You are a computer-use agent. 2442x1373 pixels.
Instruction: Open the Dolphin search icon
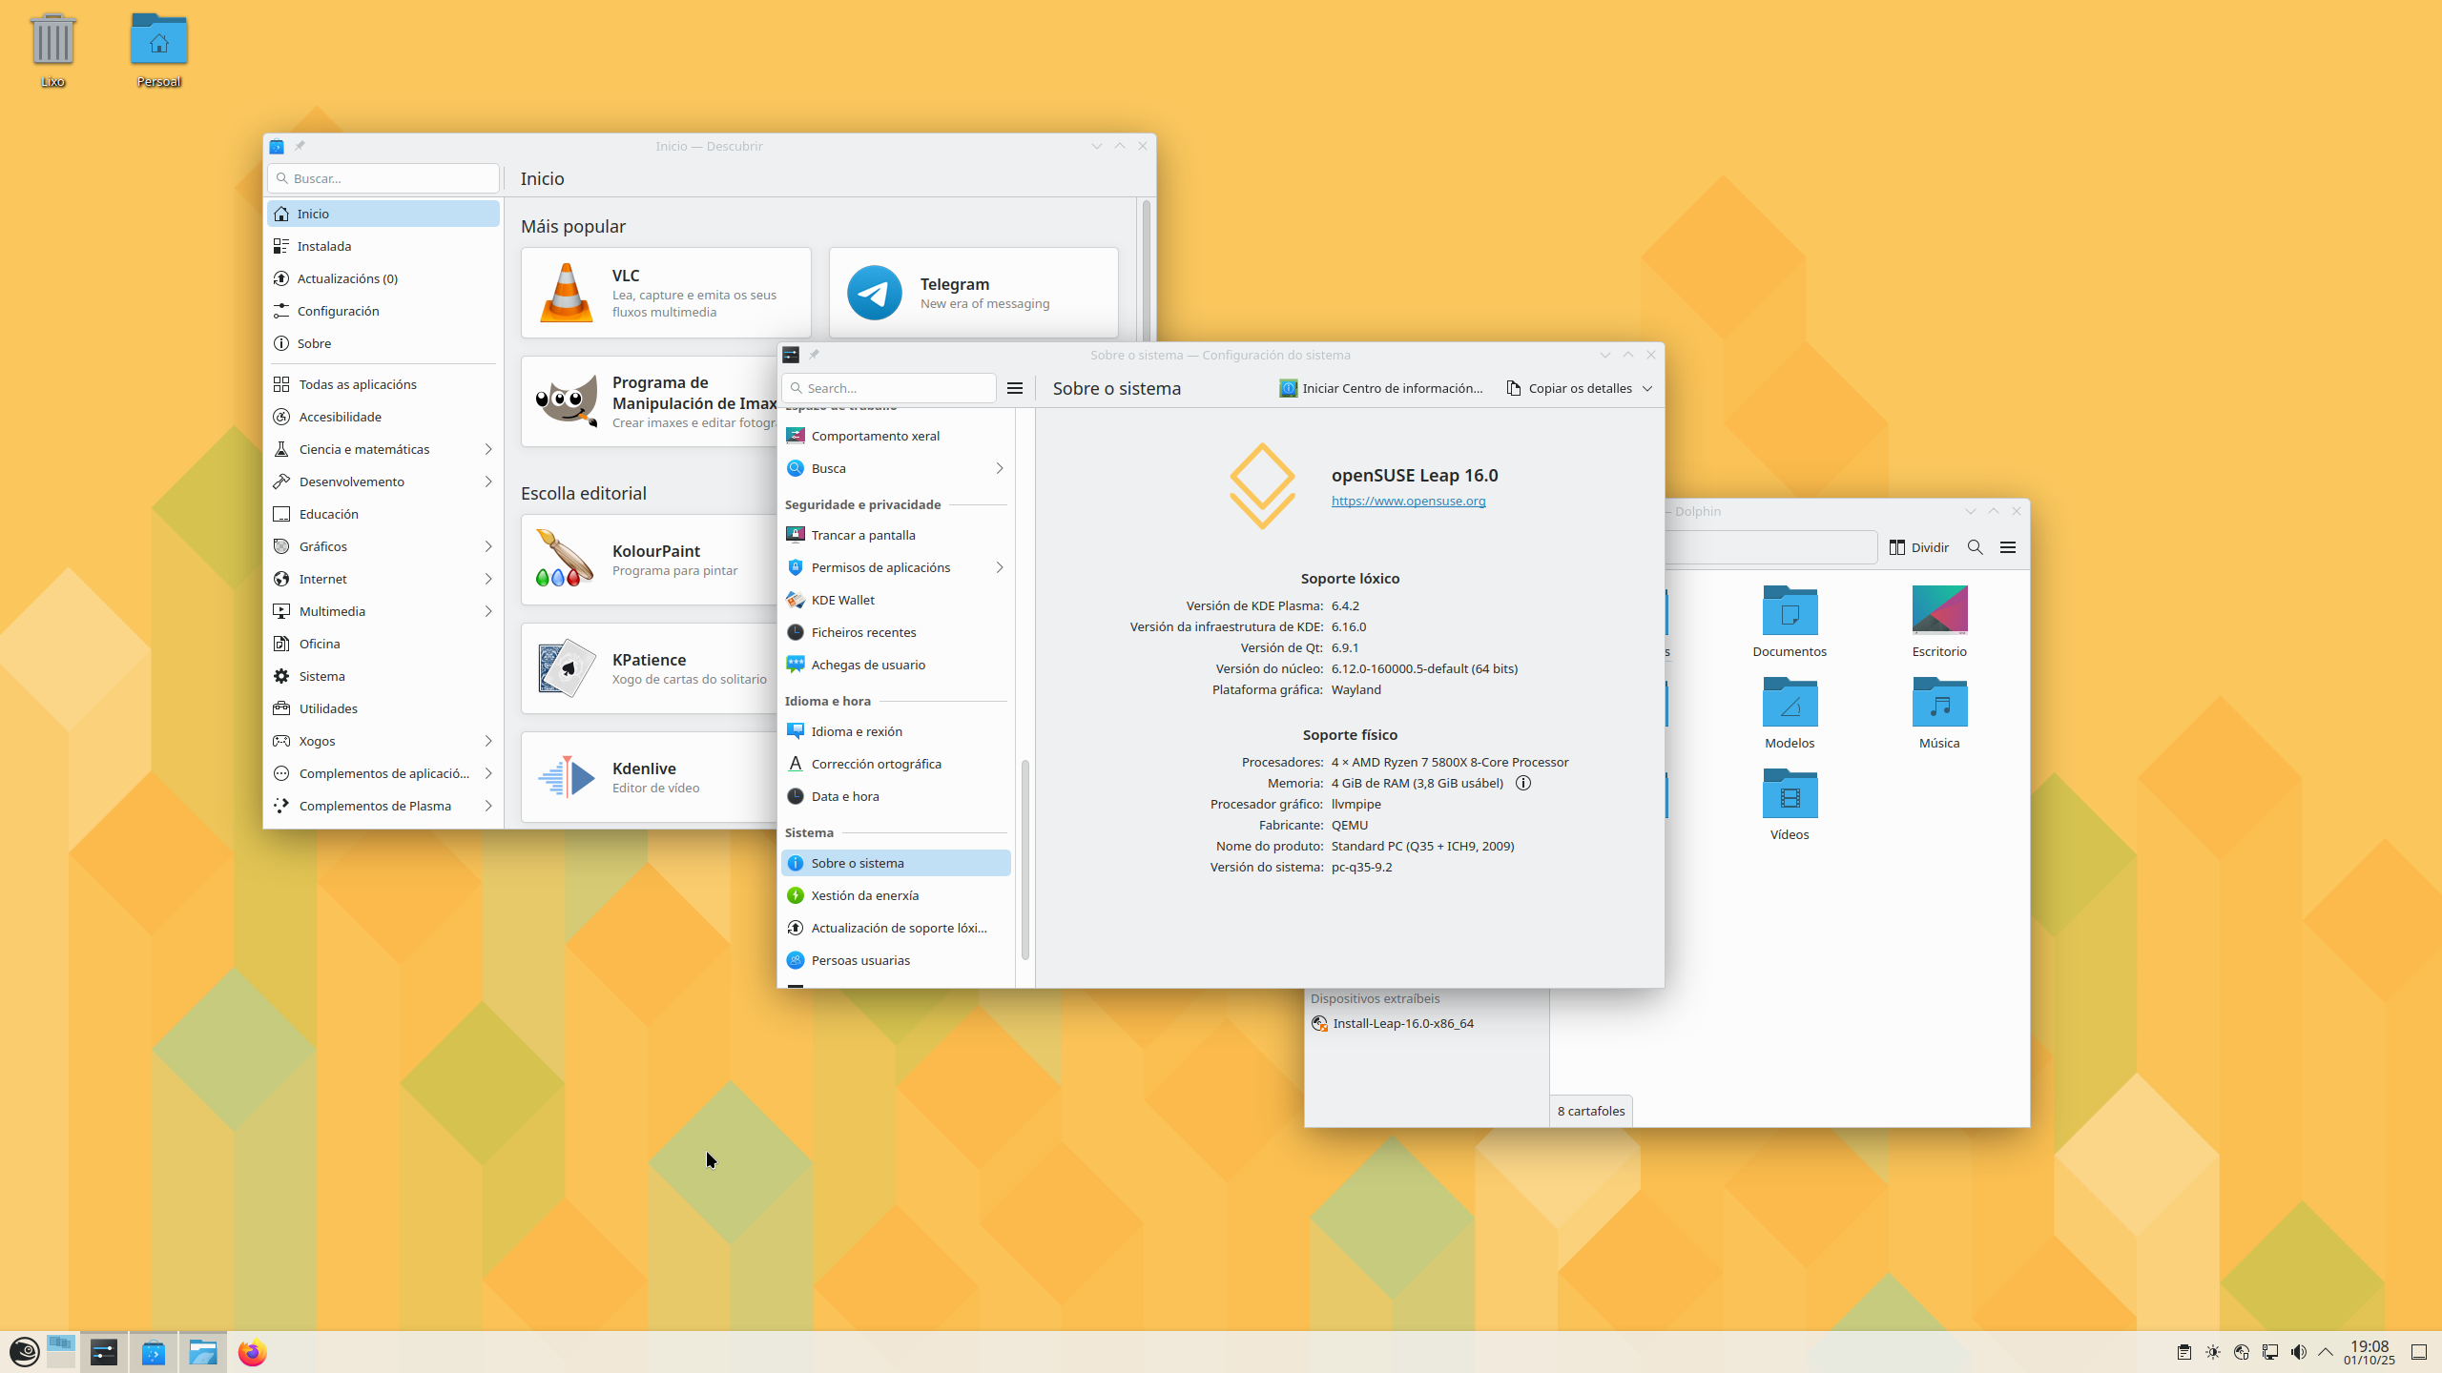tap(1976, 547)
